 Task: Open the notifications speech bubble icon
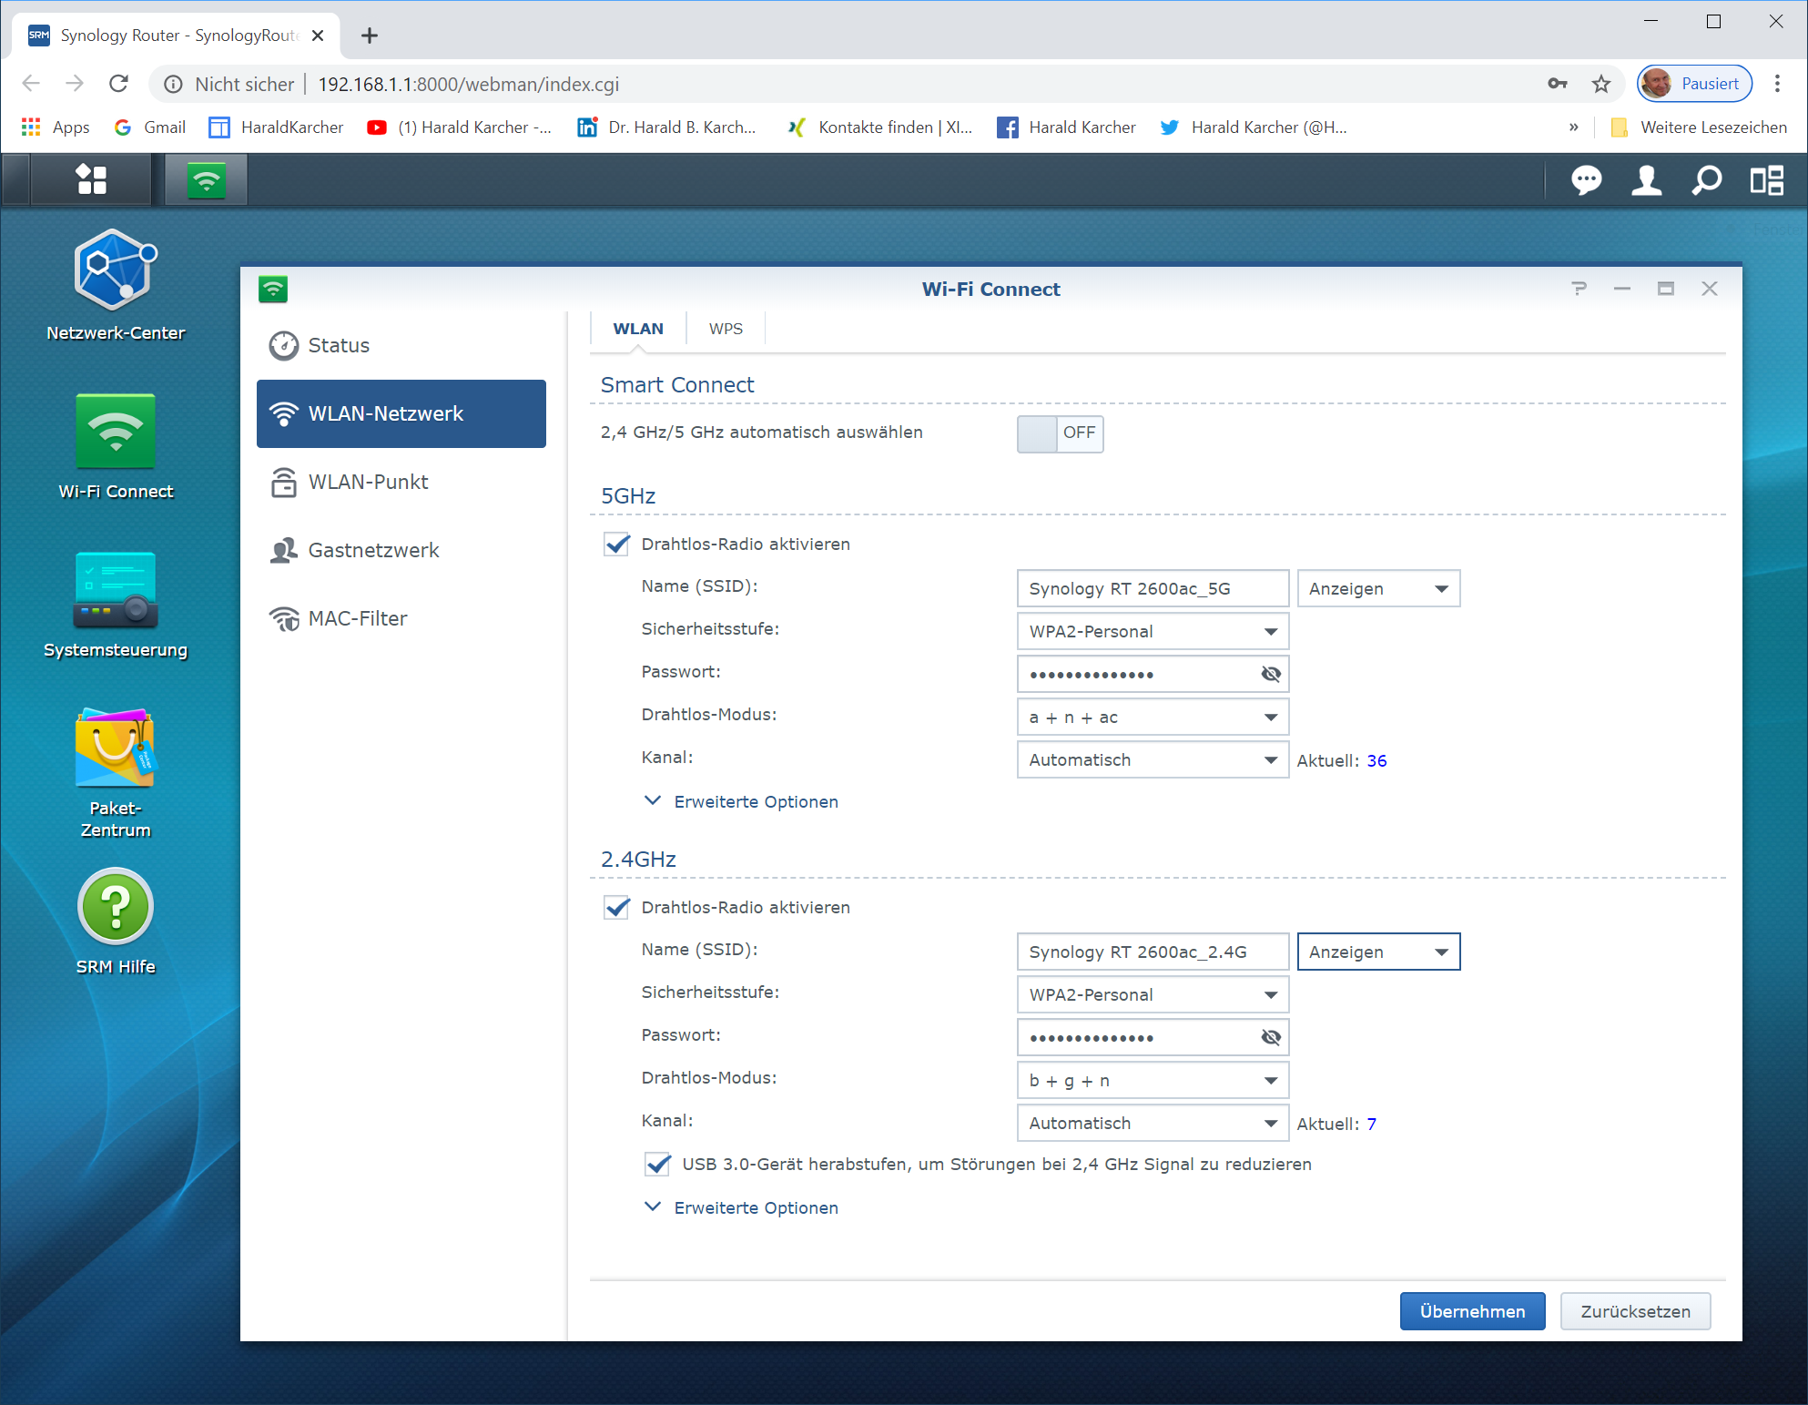(x=1586, y=179)
